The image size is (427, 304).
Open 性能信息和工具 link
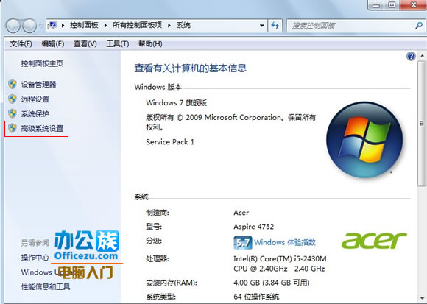[x=45, y=286]
